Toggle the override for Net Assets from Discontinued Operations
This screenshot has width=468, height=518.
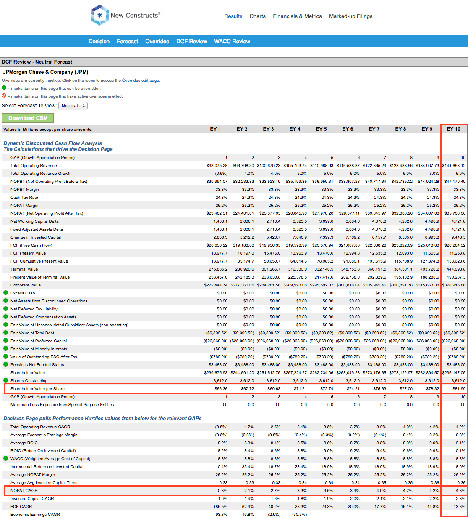coord(5,301)
